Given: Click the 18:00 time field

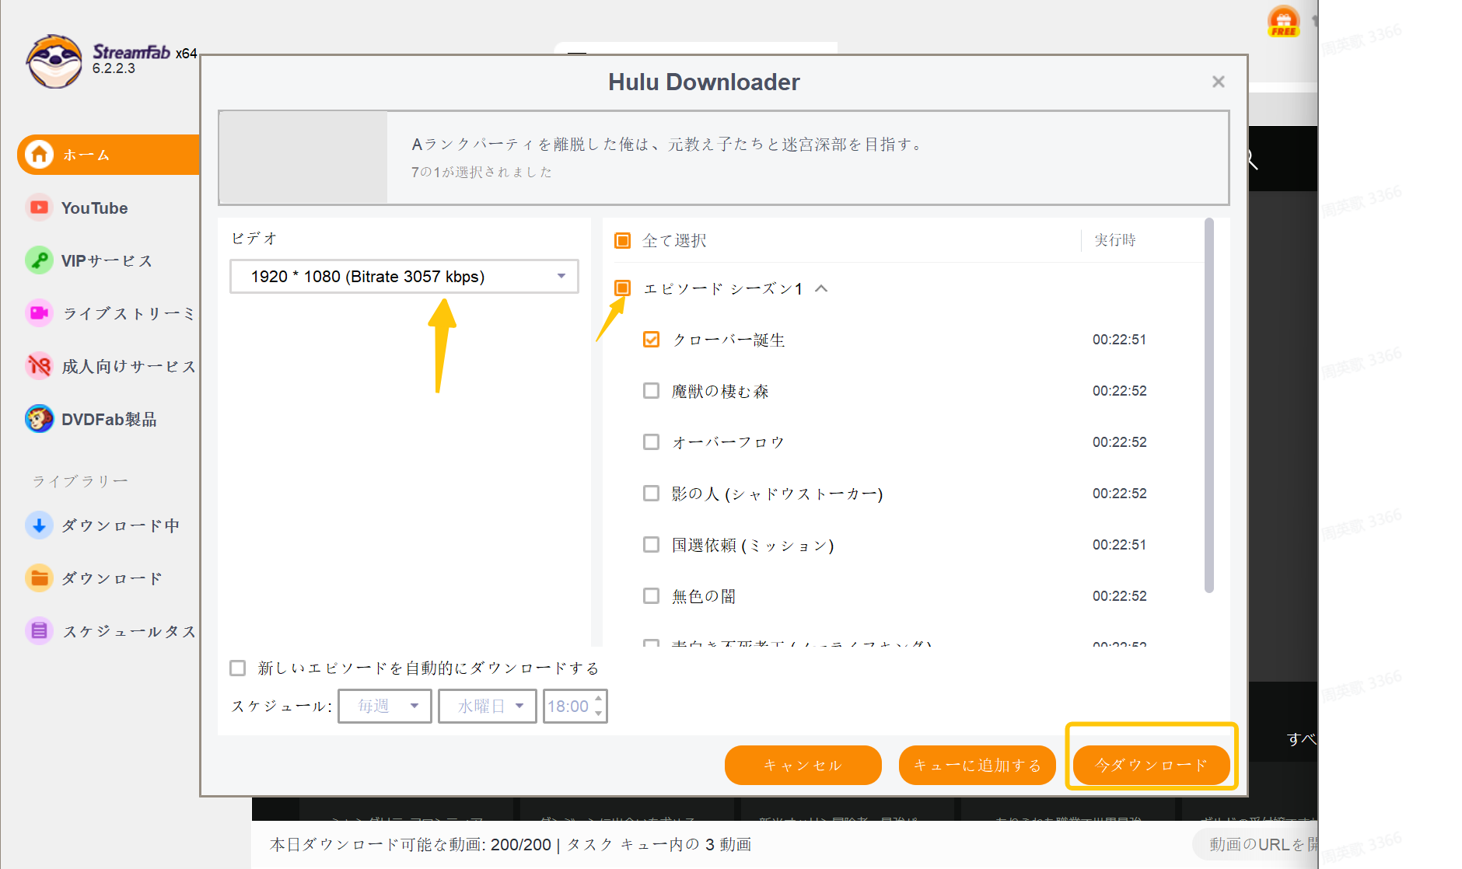Looking at the screenshot, I should point(568,707).
